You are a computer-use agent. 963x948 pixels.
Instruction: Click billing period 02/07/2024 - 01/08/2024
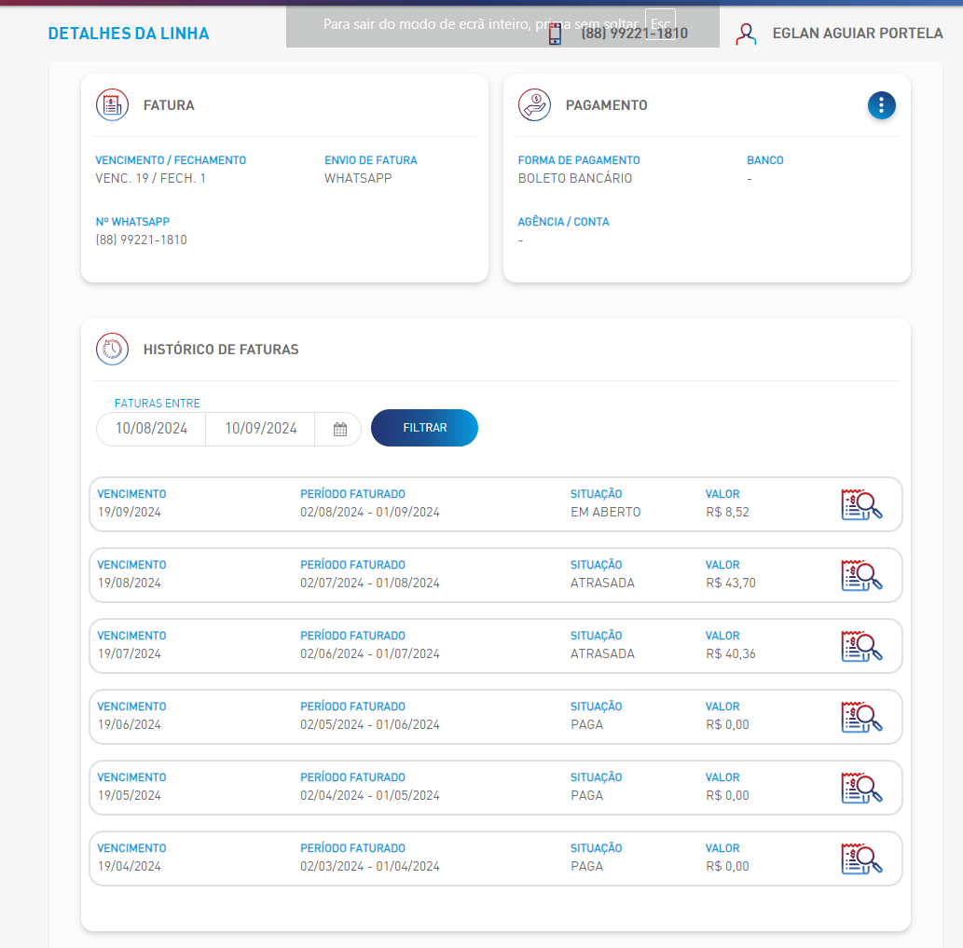click(x=370, y=583)
